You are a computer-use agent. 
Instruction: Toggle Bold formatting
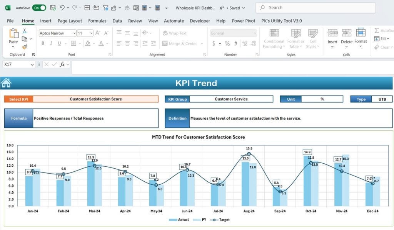43,43
